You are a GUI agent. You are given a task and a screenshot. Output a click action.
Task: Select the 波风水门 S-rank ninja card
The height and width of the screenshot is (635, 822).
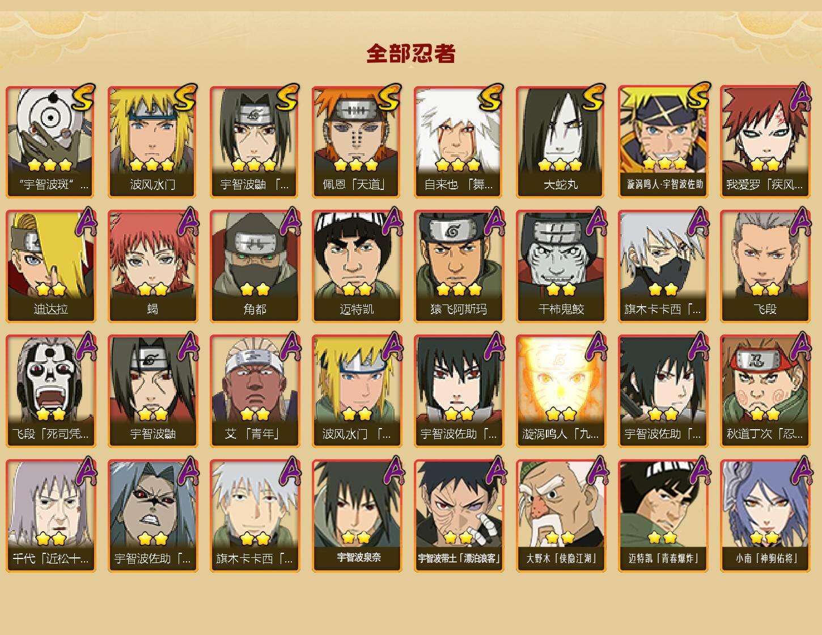(153, 142)
